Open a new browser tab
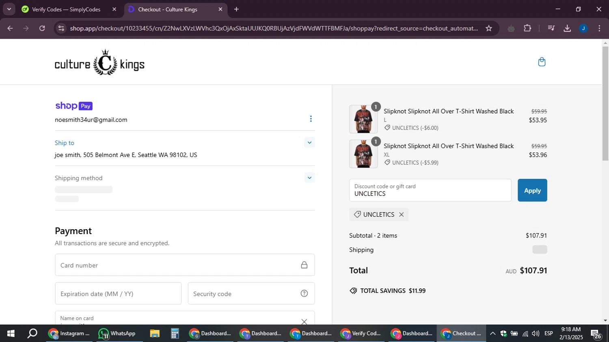Screen dimensions: 609x342 click(x=237, y=9)
